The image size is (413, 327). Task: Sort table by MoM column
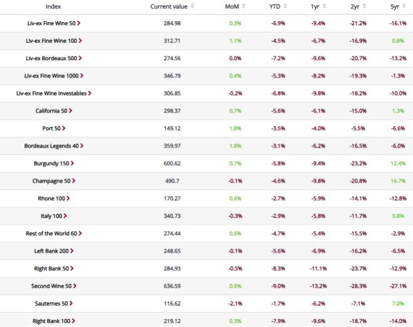[244, 6]
